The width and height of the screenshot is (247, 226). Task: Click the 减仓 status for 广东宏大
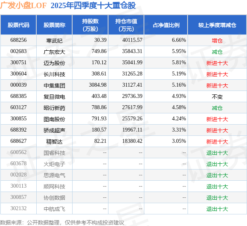pos(217,52)
